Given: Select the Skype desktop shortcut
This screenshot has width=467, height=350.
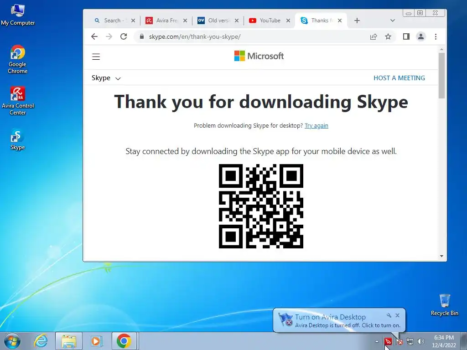Looking at the screenshot, I should tap(18, 139).
